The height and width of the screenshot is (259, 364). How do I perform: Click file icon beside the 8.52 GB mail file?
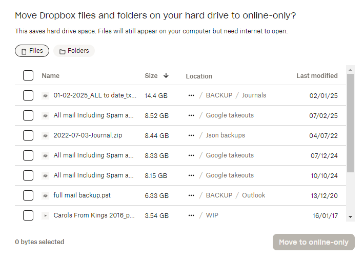click(45, 115)
